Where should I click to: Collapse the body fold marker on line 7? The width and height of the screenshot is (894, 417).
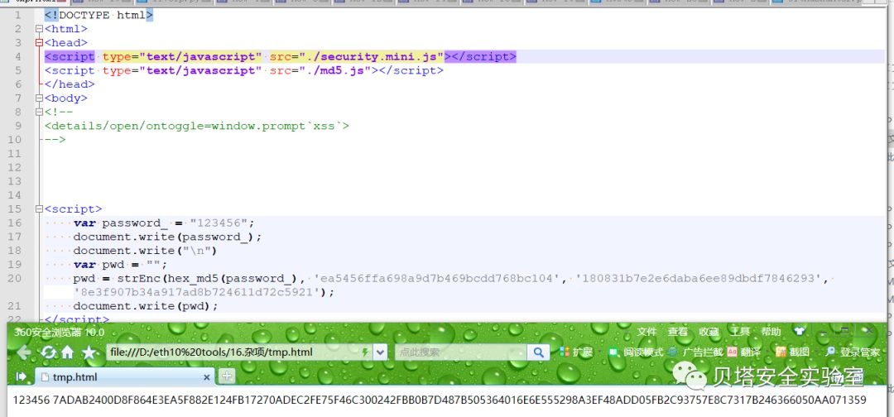[x=39, y=98]
